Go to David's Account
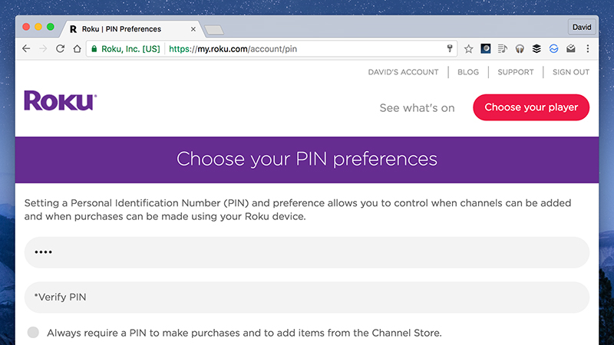The width and height of the screenshot is (614, 345). click(403, 72)
